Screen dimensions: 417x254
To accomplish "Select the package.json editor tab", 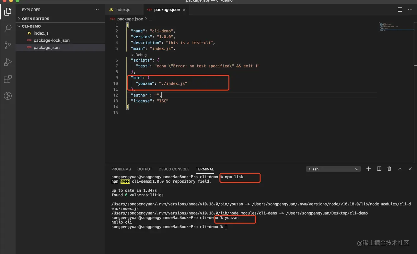I will click(x=166, y=10).
